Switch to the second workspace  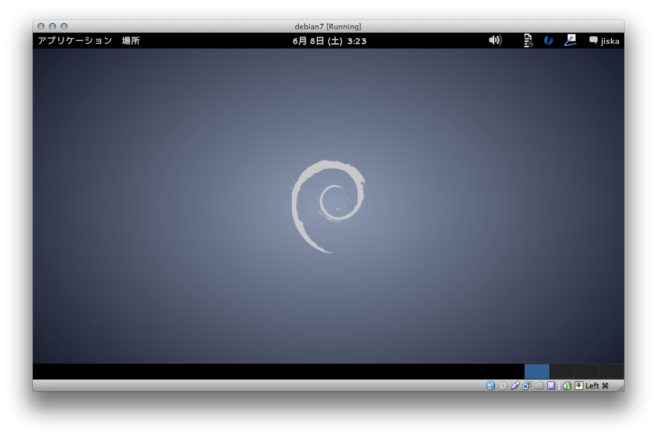[x=561, y=372]
